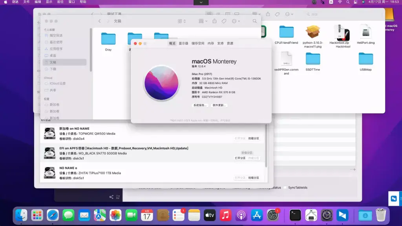Click the tag icon in 文稿 window toolbar
Screen dimensions: 402x226
pyautogui.click(x=224, y=21)
